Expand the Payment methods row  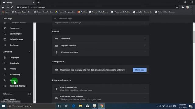point(101,46)
